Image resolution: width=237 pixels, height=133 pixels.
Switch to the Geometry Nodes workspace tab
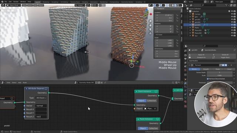click(x=127, y=2)
